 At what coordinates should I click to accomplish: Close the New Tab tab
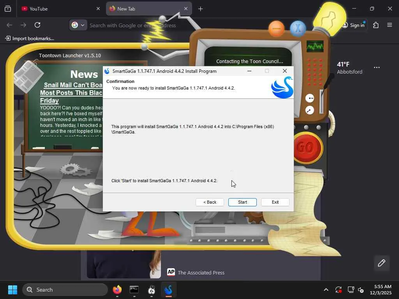(186, 9)
